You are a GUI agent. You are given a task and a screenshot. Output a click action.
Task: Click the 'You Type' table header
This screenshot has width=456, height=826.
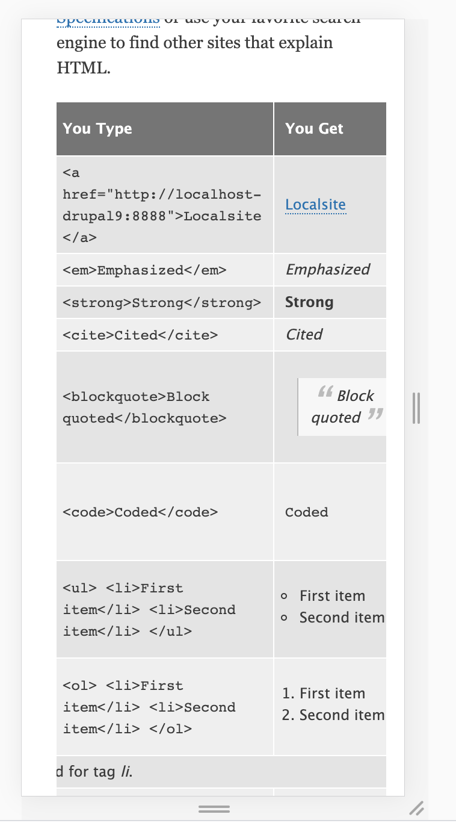pos(97,128)
